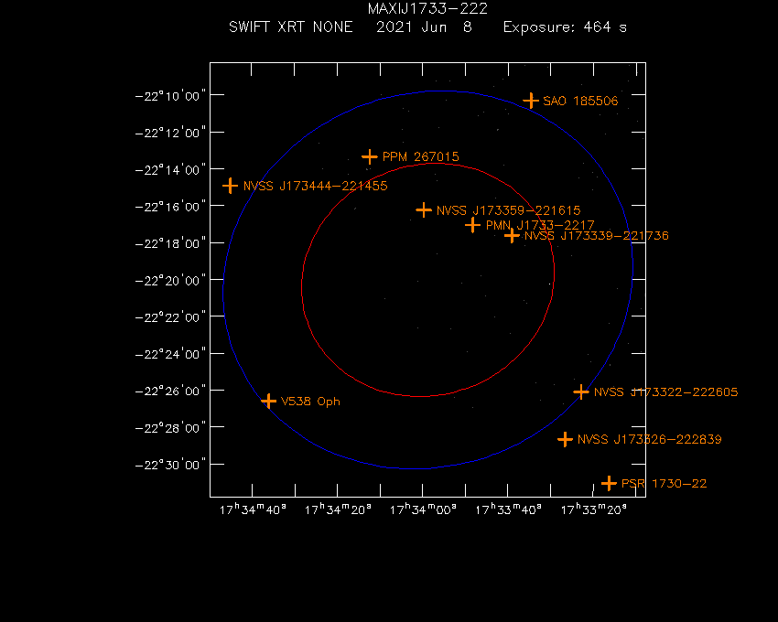Select the PMN J1733-2217 cross marker
Screen dimensions: 778x622
(x=473, y=225)
